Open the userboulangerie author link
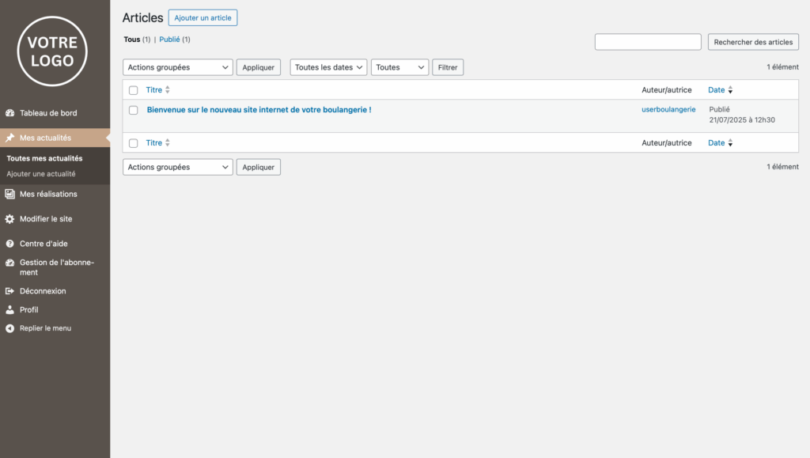Viewport: 810px width, 458px height. click(668, 110)
